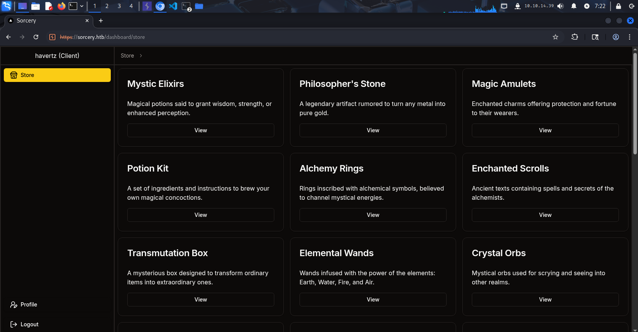Open the terminal launcher dropdown arrow
638x332 pixels.
(x=82, y=6)
